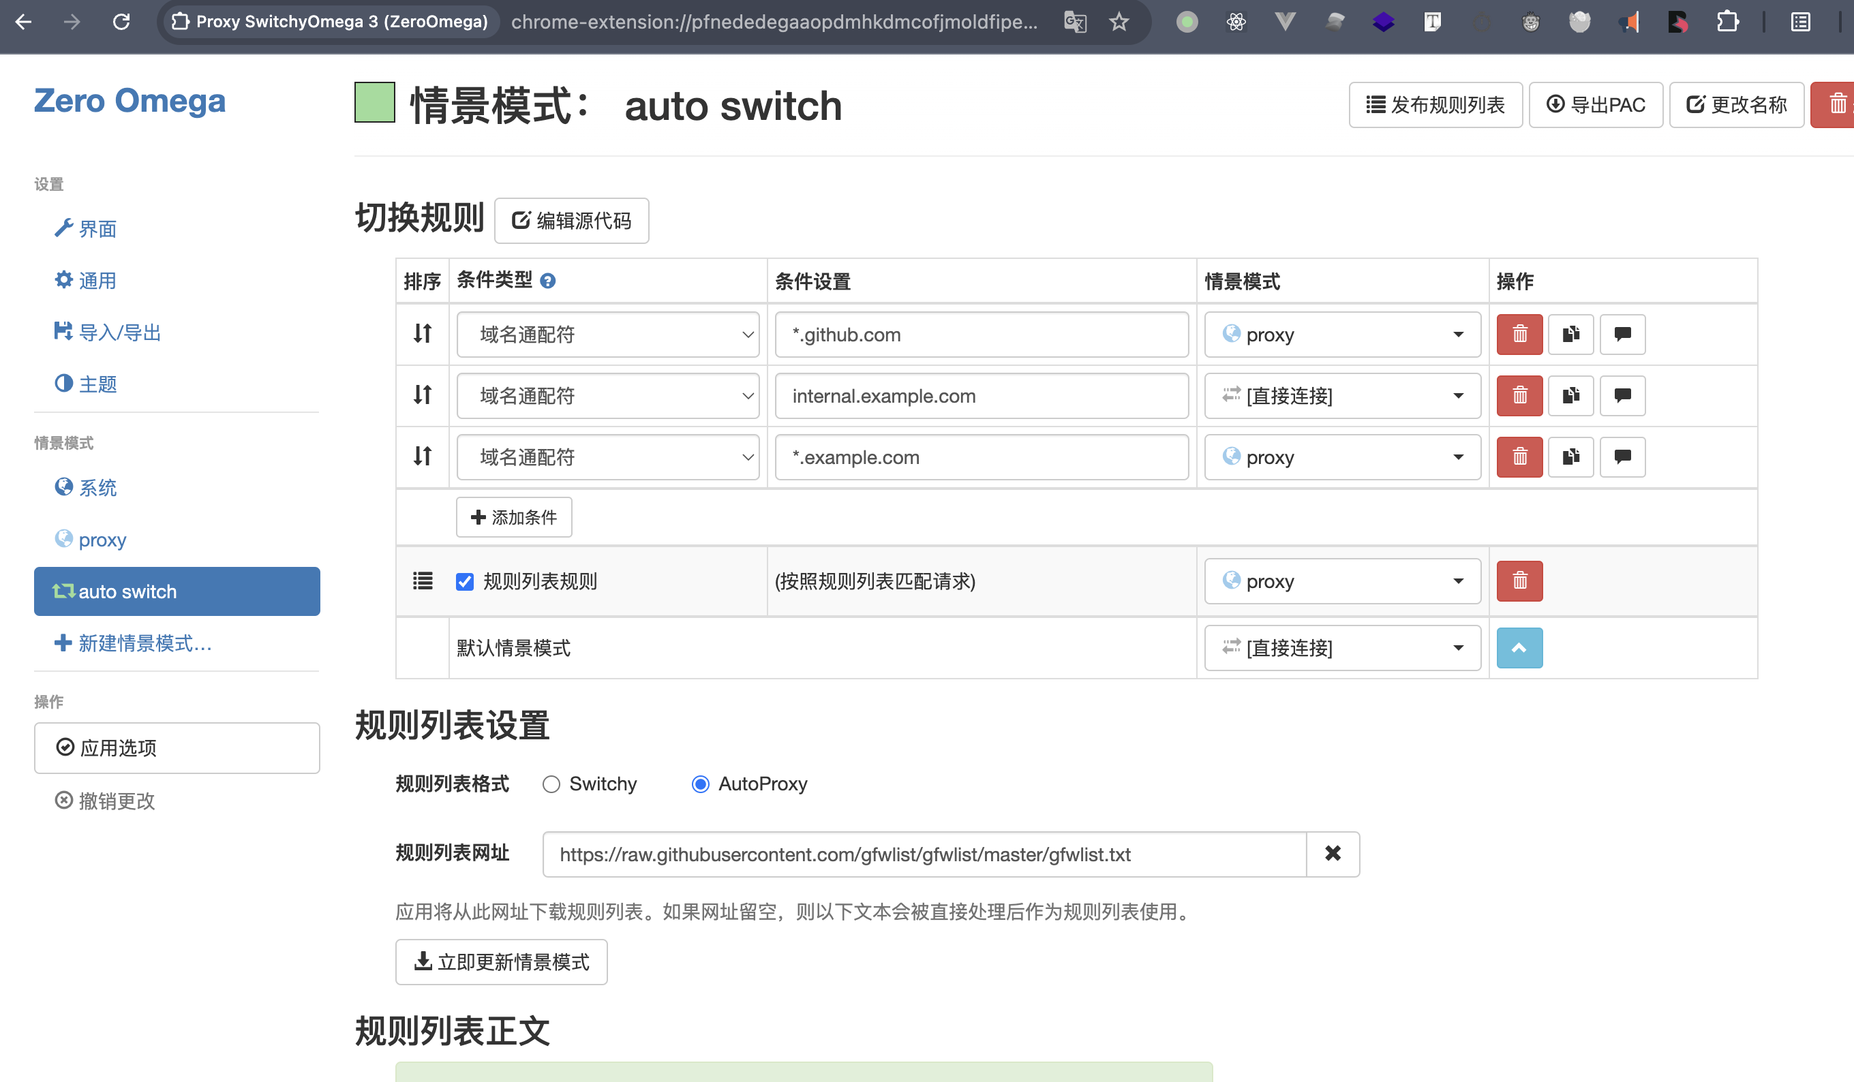Open browser Extensions puzzle icon

[1727, 22]
